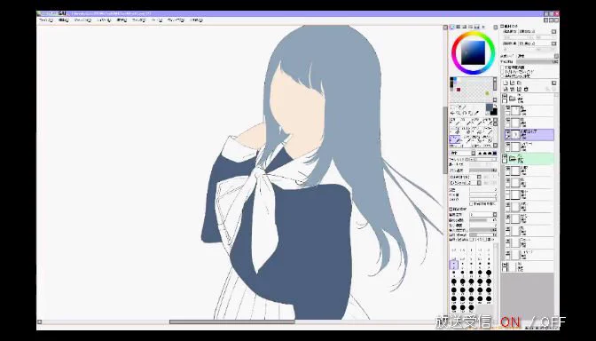Viewport: 596px width, 341px height.
Task: Delete layer with trash icon
Action: pyautogui.click(x=526, y=89)
